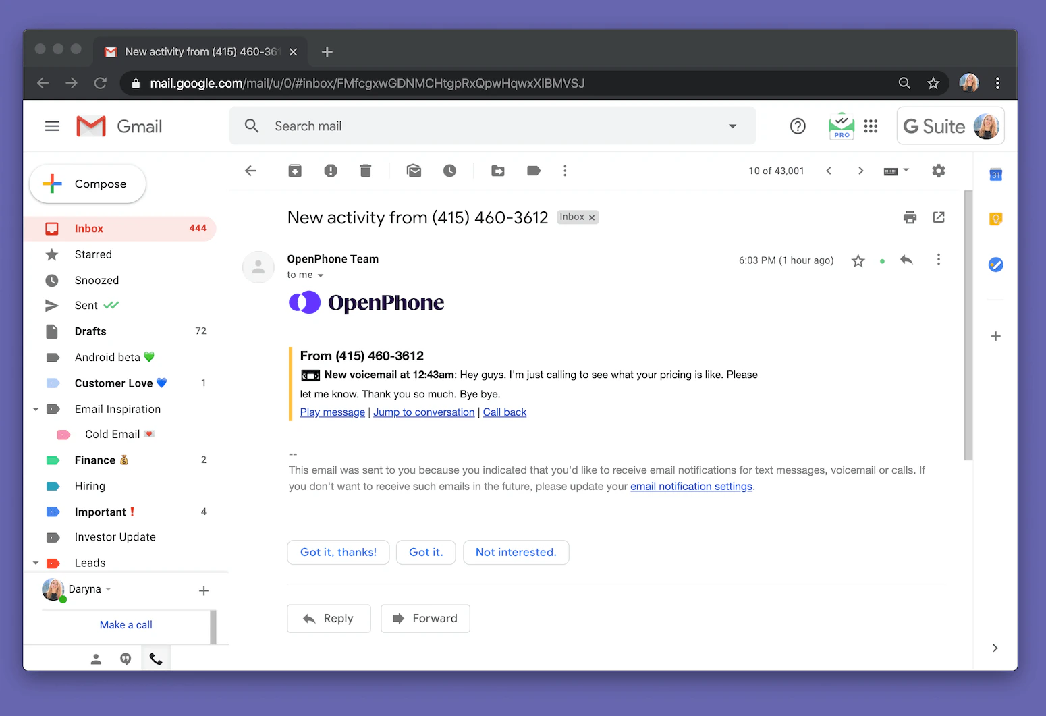Viewport: 1046px width, 716px height.
Task: Print the OpenPhone email
Action: click(910, 217)
